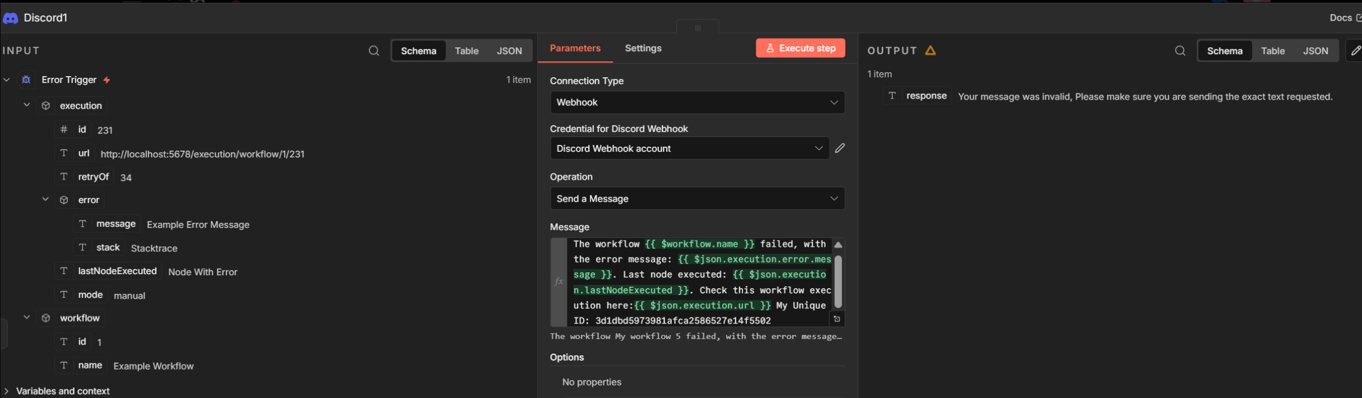Switch INPUT view to JSON

[x=509, y=51]
